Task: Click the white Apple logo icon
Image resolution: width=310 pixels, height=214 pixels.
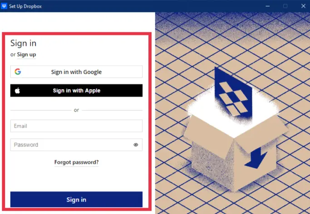Action: click(x=17, y=90)
